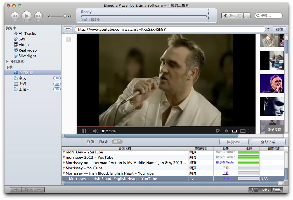Click the 前往 go button
This screenshot has height=200, width=293.
(279, 29)
